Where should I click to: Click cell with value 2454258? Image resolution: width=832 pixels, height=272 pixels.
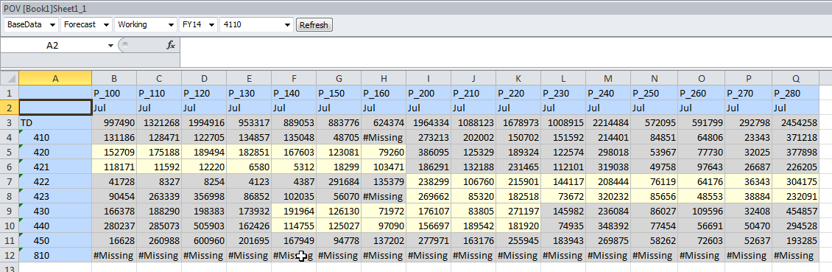point(795,122)
